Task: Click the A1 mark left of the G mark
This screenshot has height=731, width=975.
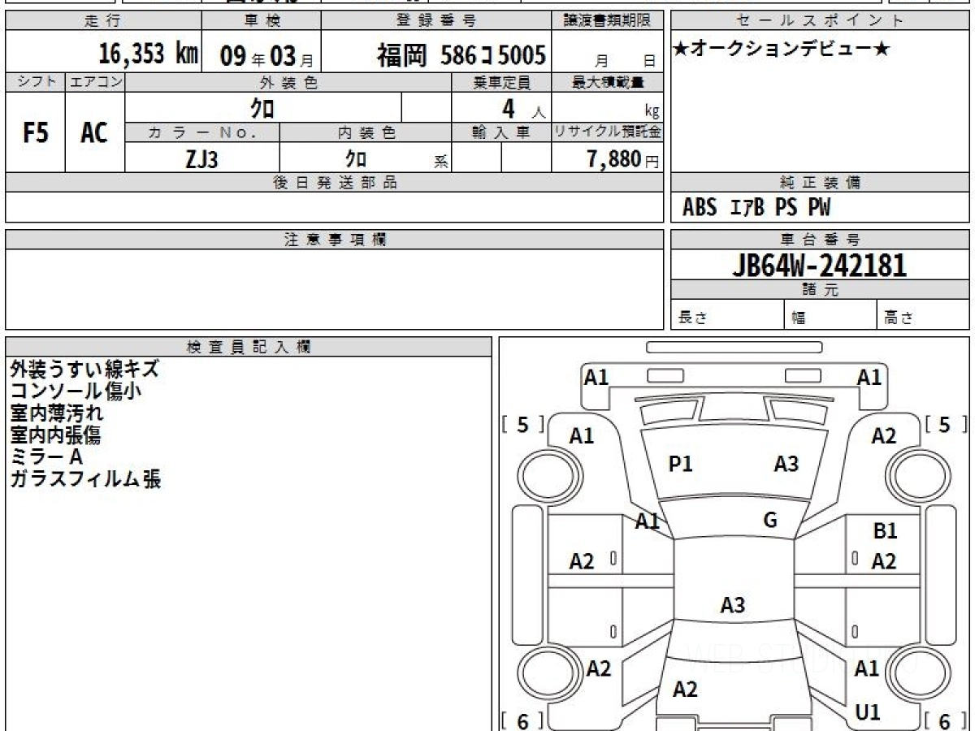Action: [x=648, y=521]
